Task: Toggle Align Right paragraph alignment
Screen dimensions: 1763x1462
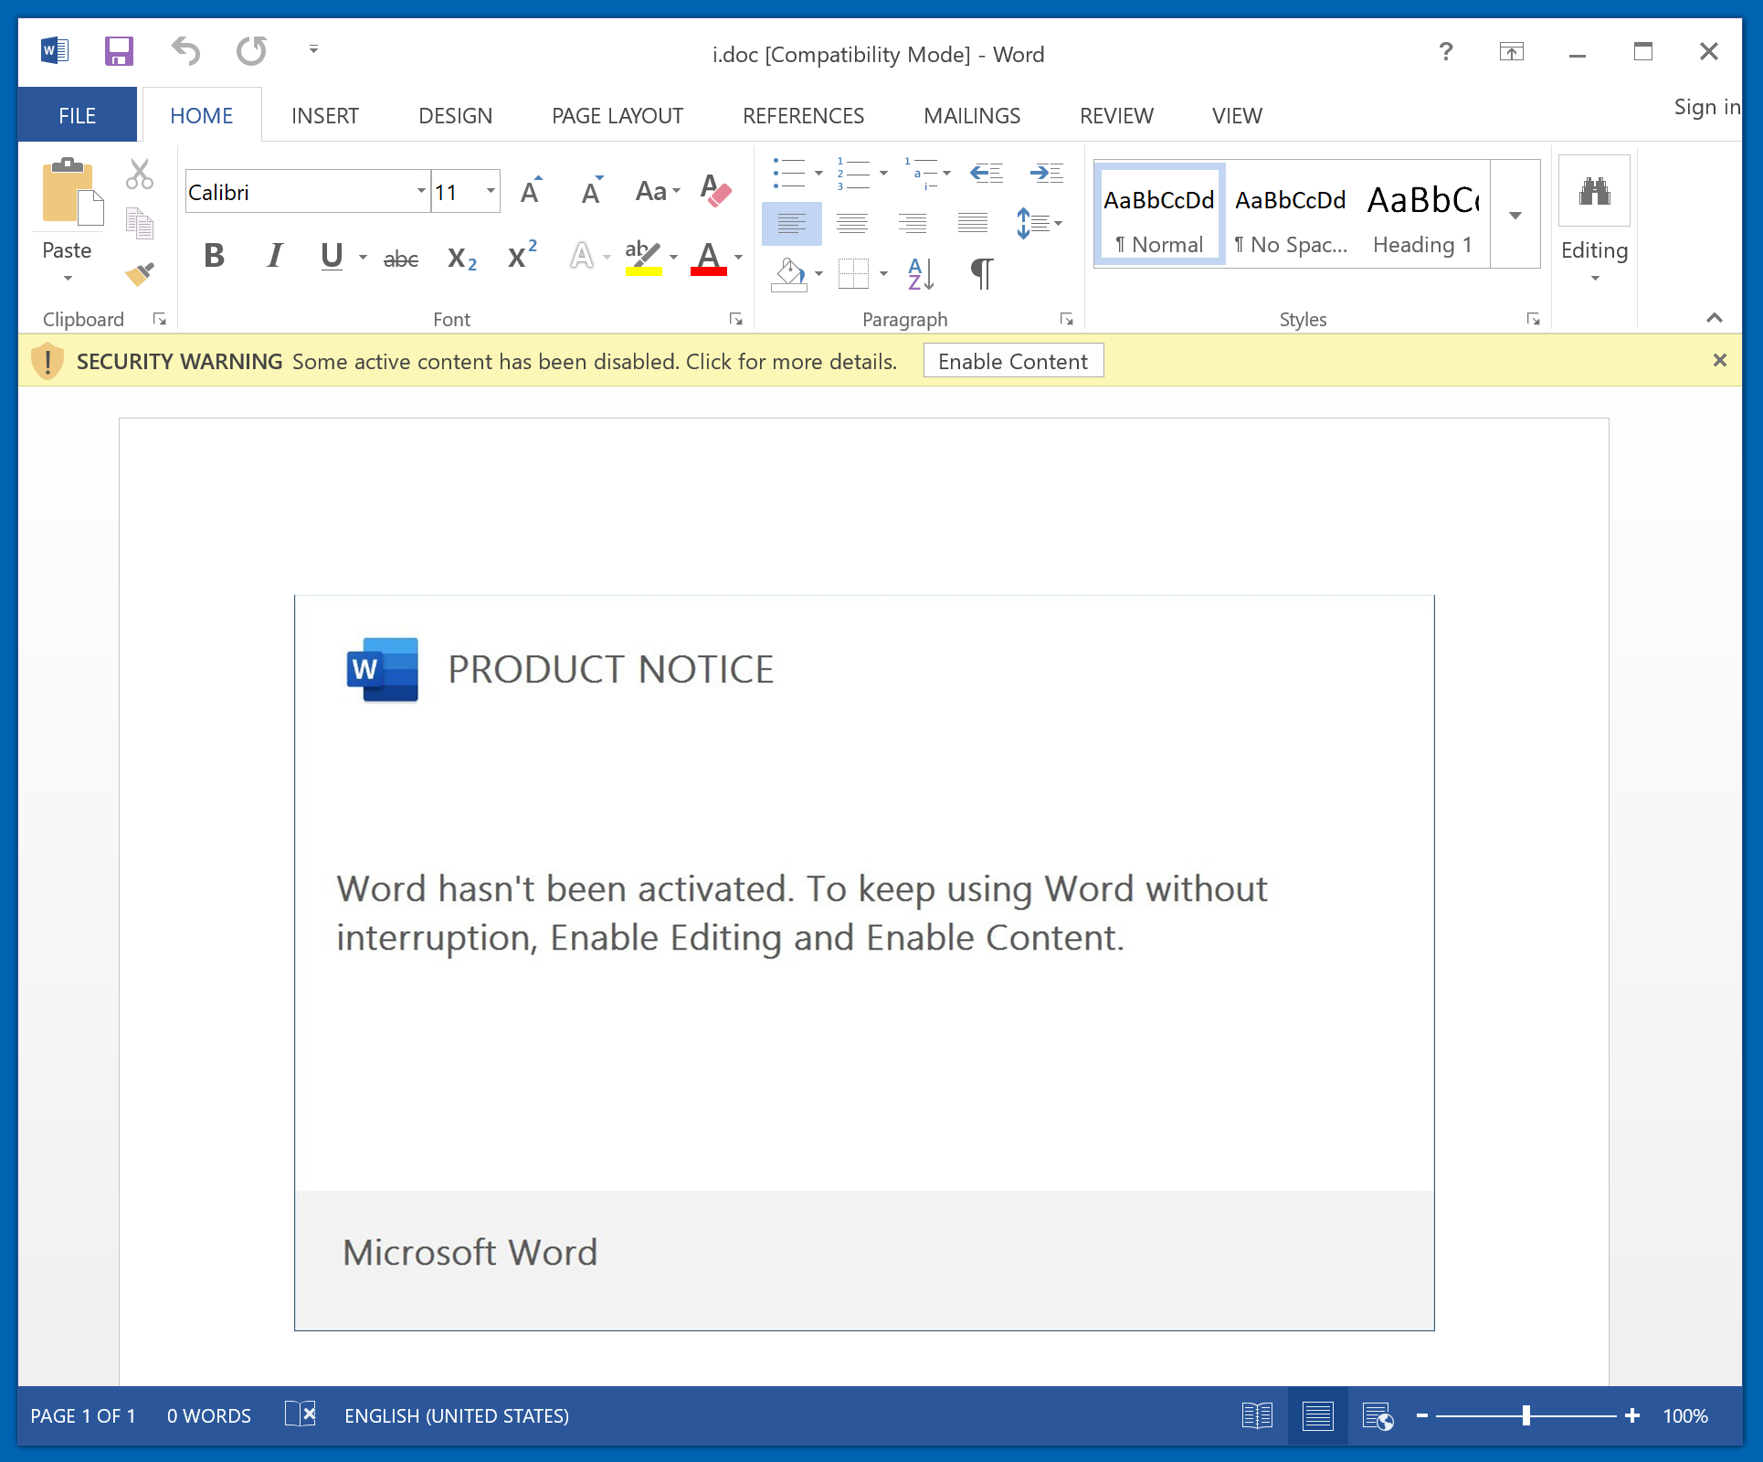Action: [x=913, y=223]
